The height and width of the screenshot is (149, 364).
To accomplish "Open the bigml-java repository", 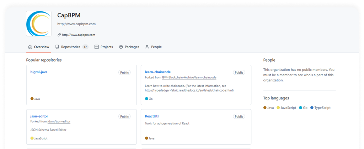I will click(39, 72).
